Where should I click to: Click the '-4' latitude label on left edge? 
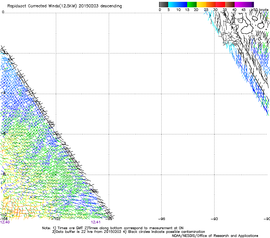3,93
